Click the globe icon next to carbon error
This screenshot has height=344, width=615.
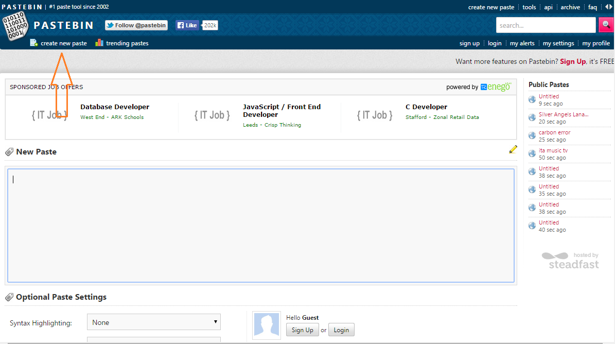click(532, 135)
